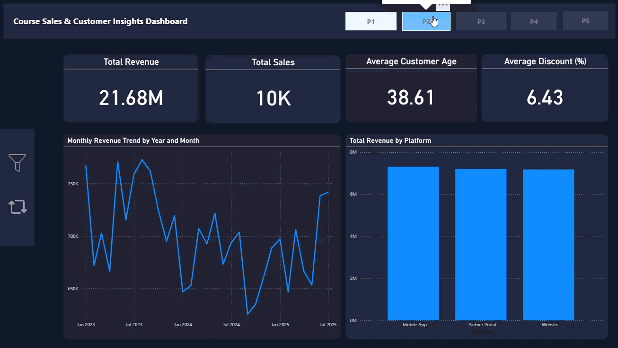
Task: Open page P5
Action: (585, 21)
